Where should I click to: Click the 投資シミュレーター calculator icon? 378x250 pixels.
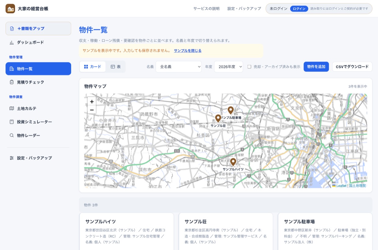[12, 122]
